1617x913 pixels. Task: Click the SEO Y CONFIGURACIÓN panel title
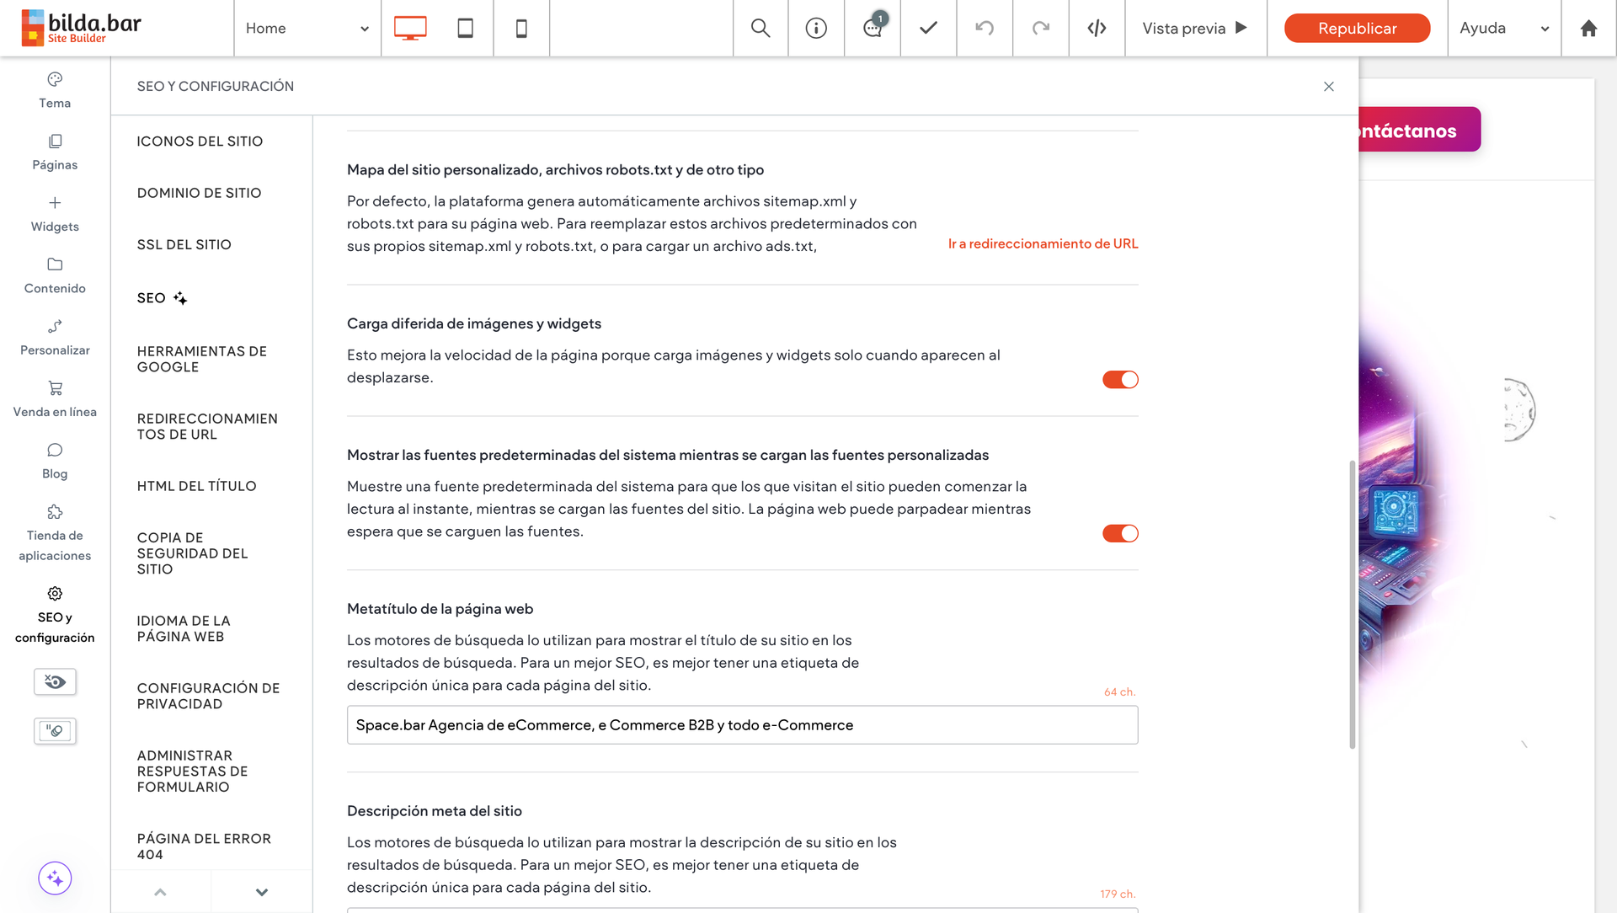(x=216, y=87)
